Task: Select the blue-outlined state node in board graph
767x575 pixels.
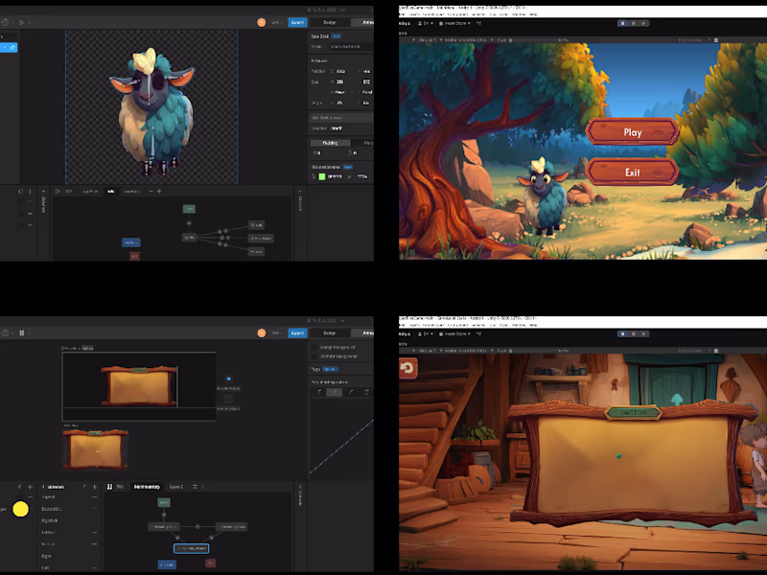Action: click(x=191, y=549)
